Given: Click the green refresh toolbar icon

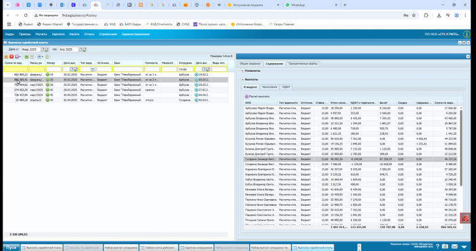Looking at the screenshot, I should 47,57.
